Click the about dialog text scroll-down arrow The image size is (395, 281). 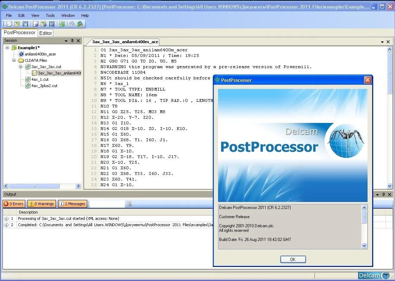(364, 246)
